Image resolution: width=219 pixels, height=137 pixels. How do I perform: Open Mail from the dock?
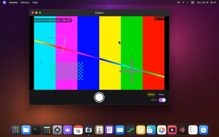click(x=120, y=130)
